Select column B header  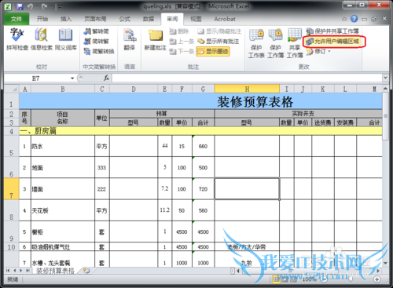[x=63, y=89]
